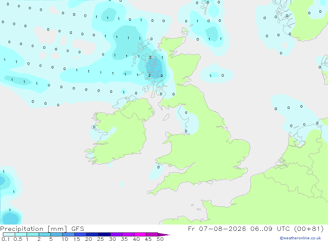The height and width of the screenshot is (241, 328).
Task: Click the '45' legend scale label
Action: [x=148, y=239]
